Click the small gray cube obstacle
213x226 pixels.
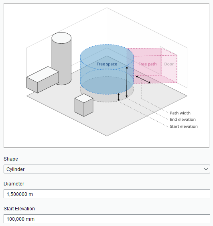(x=84, y=105)
